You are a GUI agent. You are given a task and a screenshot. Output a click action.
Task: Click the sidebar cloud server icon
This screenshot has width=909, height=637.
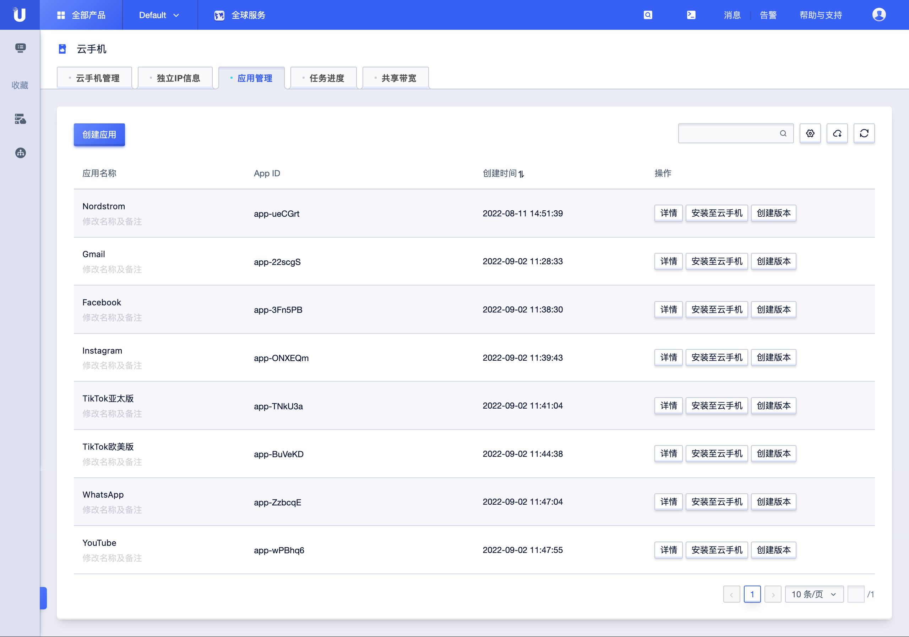tap(20, 118)
